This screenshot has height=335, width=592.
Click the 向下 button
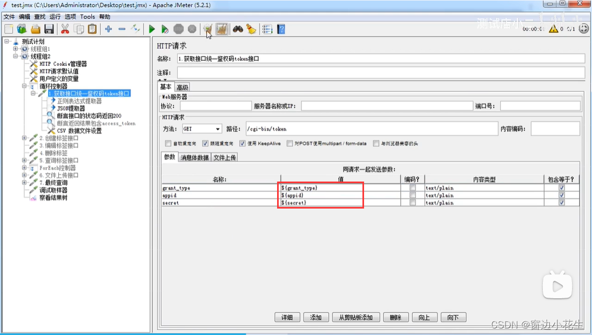(453, 317)
